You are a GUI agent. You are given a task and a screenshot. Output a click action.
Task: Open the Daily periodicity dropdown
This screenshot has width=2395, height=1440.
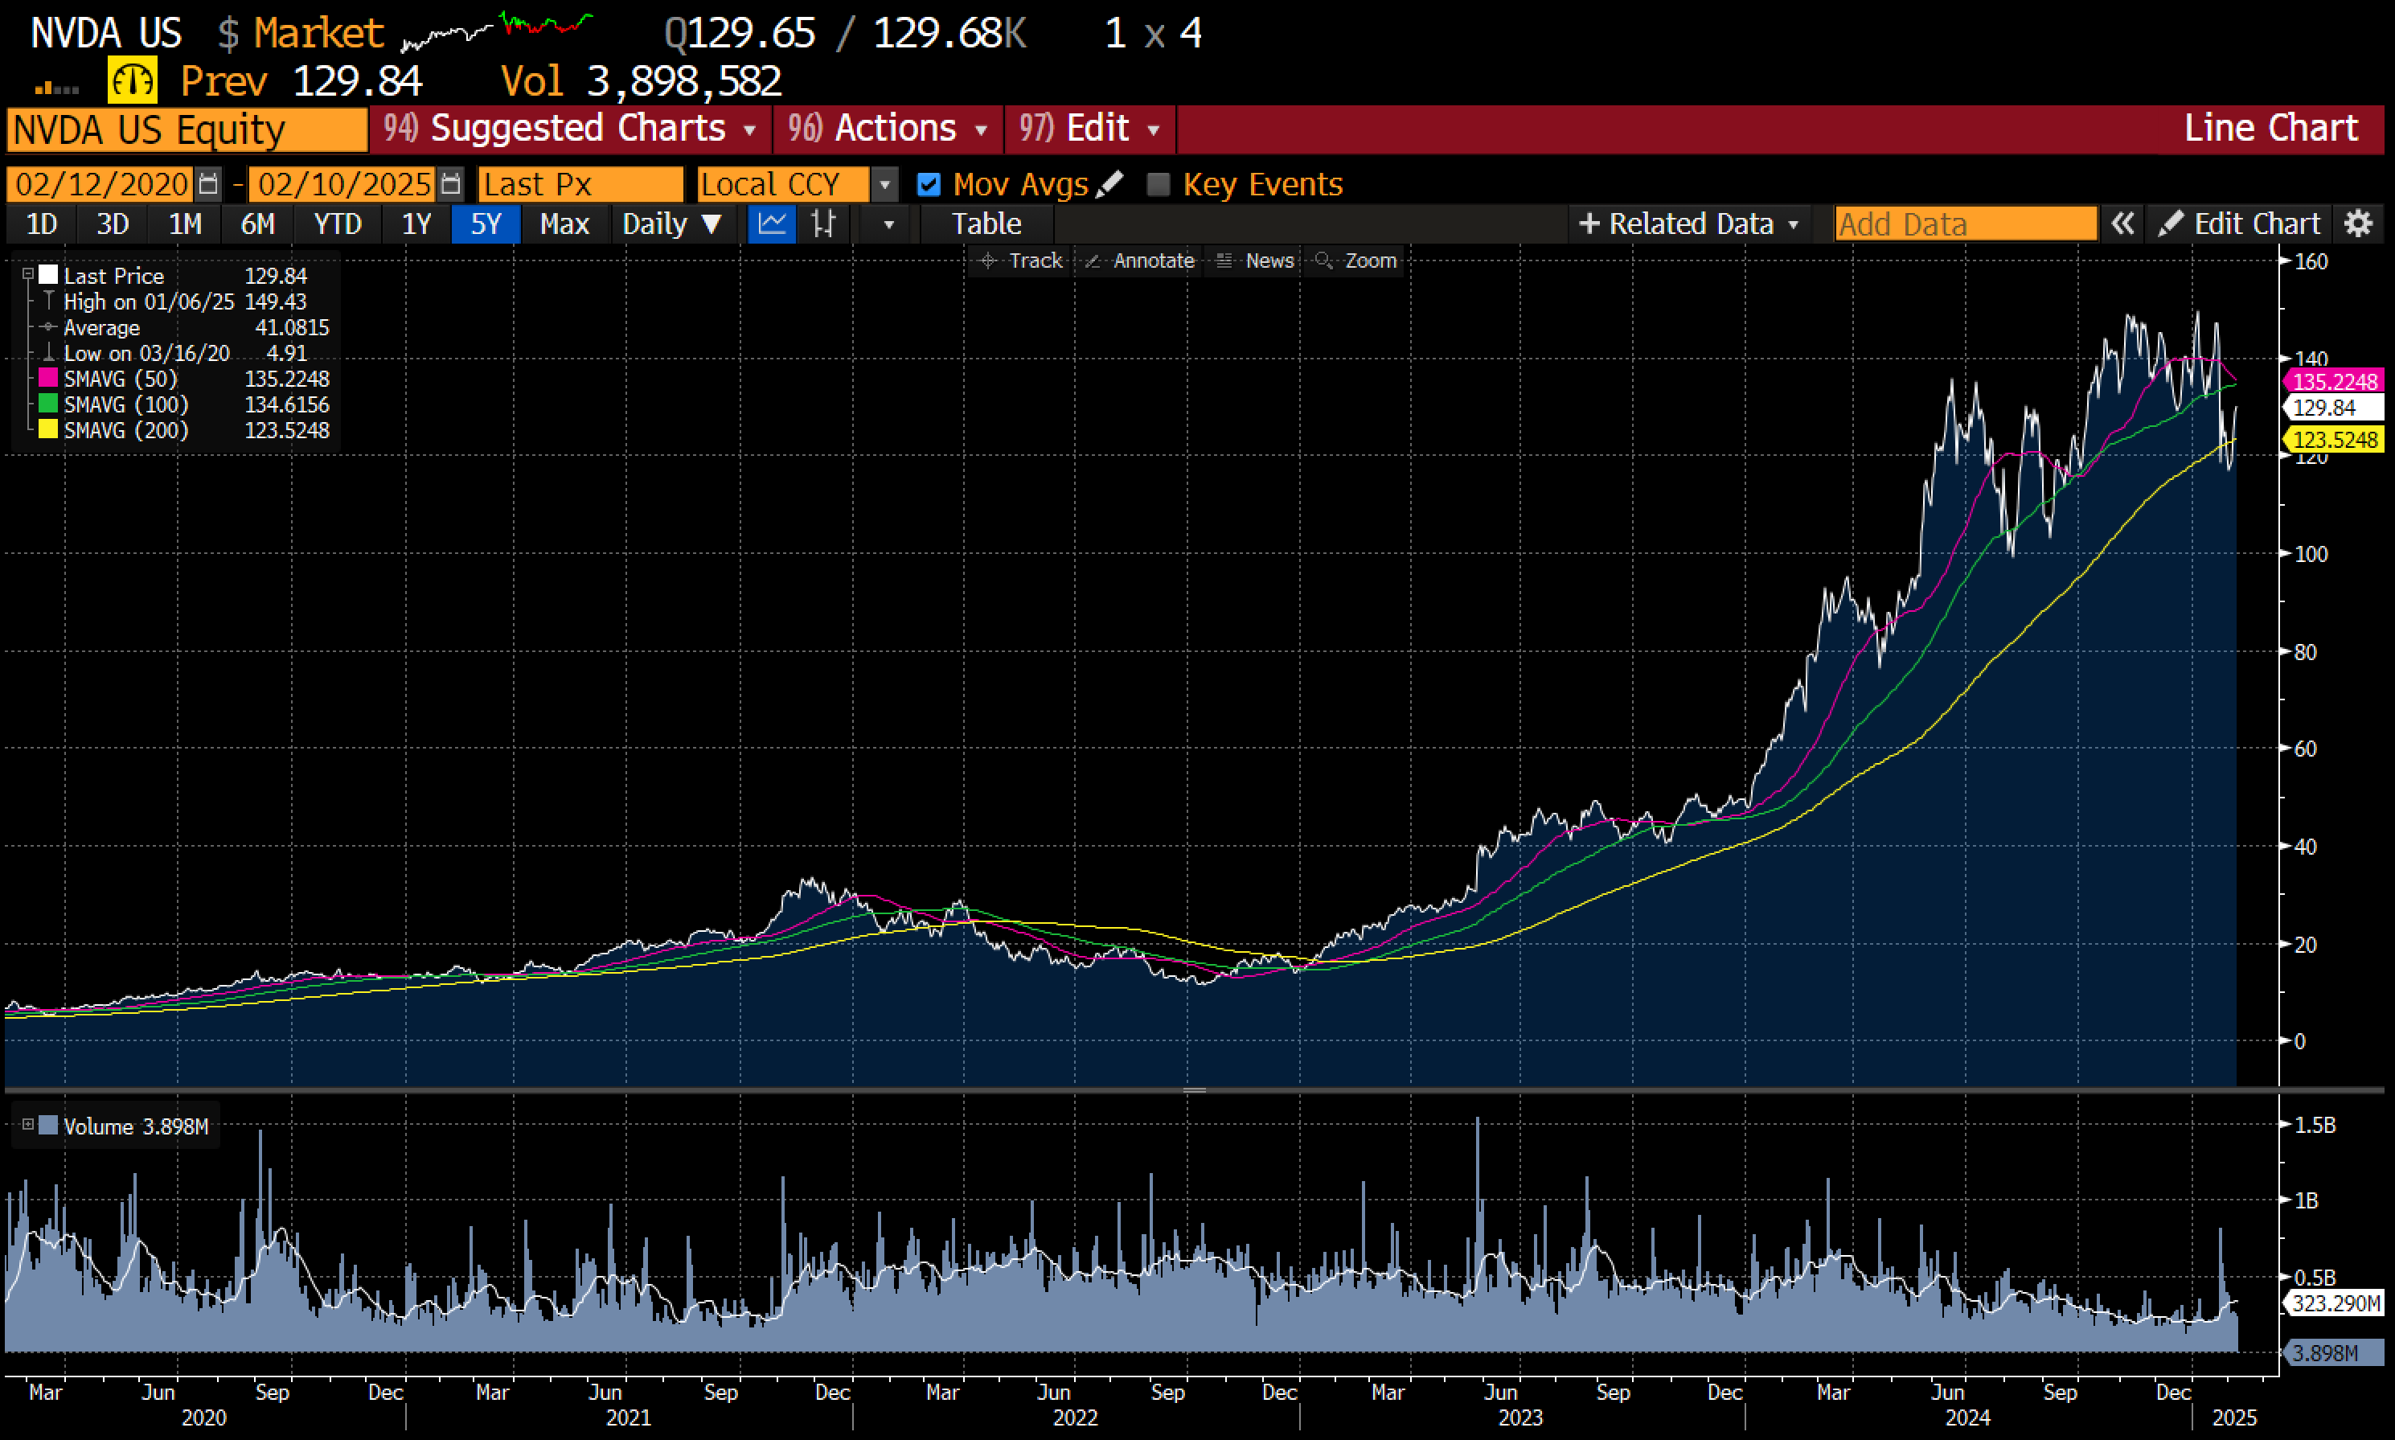(671, 224)
